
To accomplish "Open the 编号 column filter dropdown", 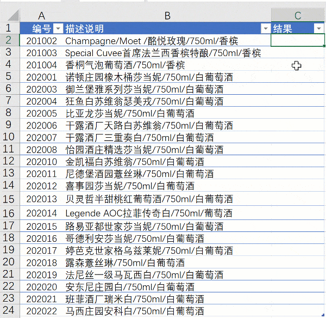I will coord(58,28).
